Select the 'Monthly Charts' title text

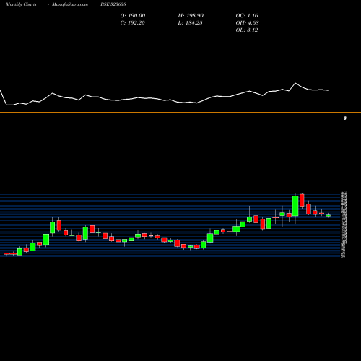point(21,4)
